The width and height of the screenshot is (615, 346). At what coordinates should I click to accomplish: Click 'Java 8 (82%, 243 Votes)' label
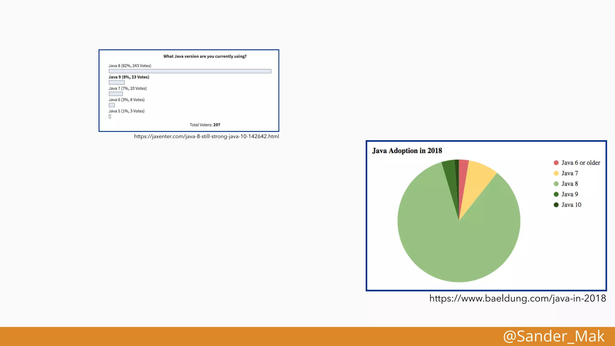point(130,66)
